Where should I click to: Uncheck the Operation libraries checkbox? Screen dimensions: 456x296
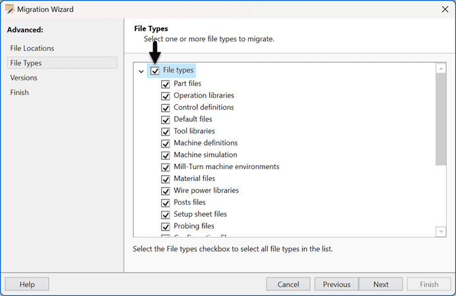click(166, 96)
